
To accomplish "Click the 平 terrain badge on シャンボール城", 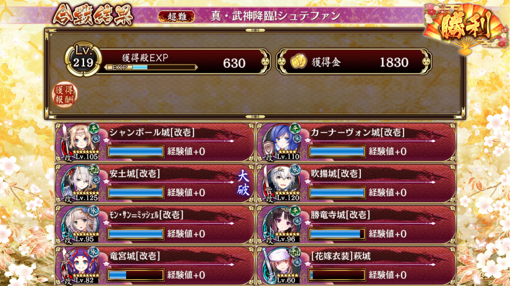I will pyautogui.click(x=94, y=128).
